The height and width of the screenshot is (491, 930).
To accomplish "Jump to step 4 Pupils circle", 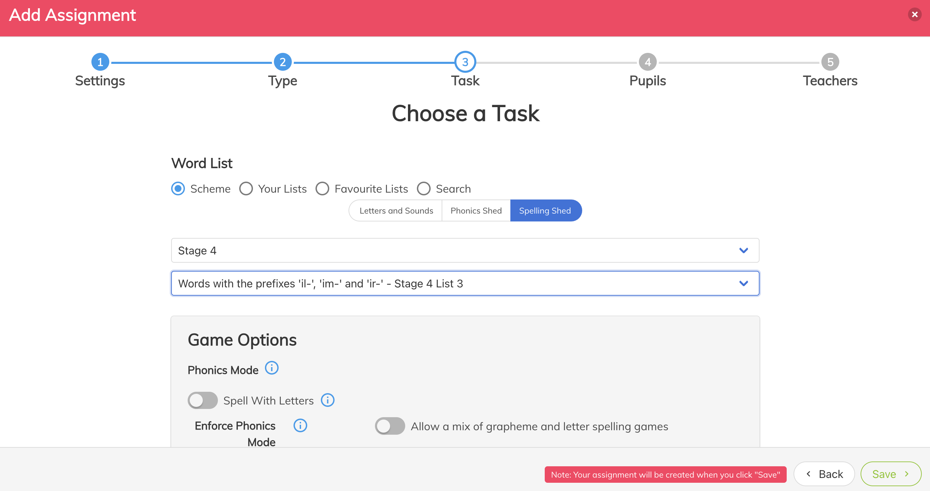I will [x=648, y=62].
